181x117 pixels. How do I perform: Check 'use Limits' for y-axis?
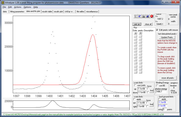tap(135, 86)
